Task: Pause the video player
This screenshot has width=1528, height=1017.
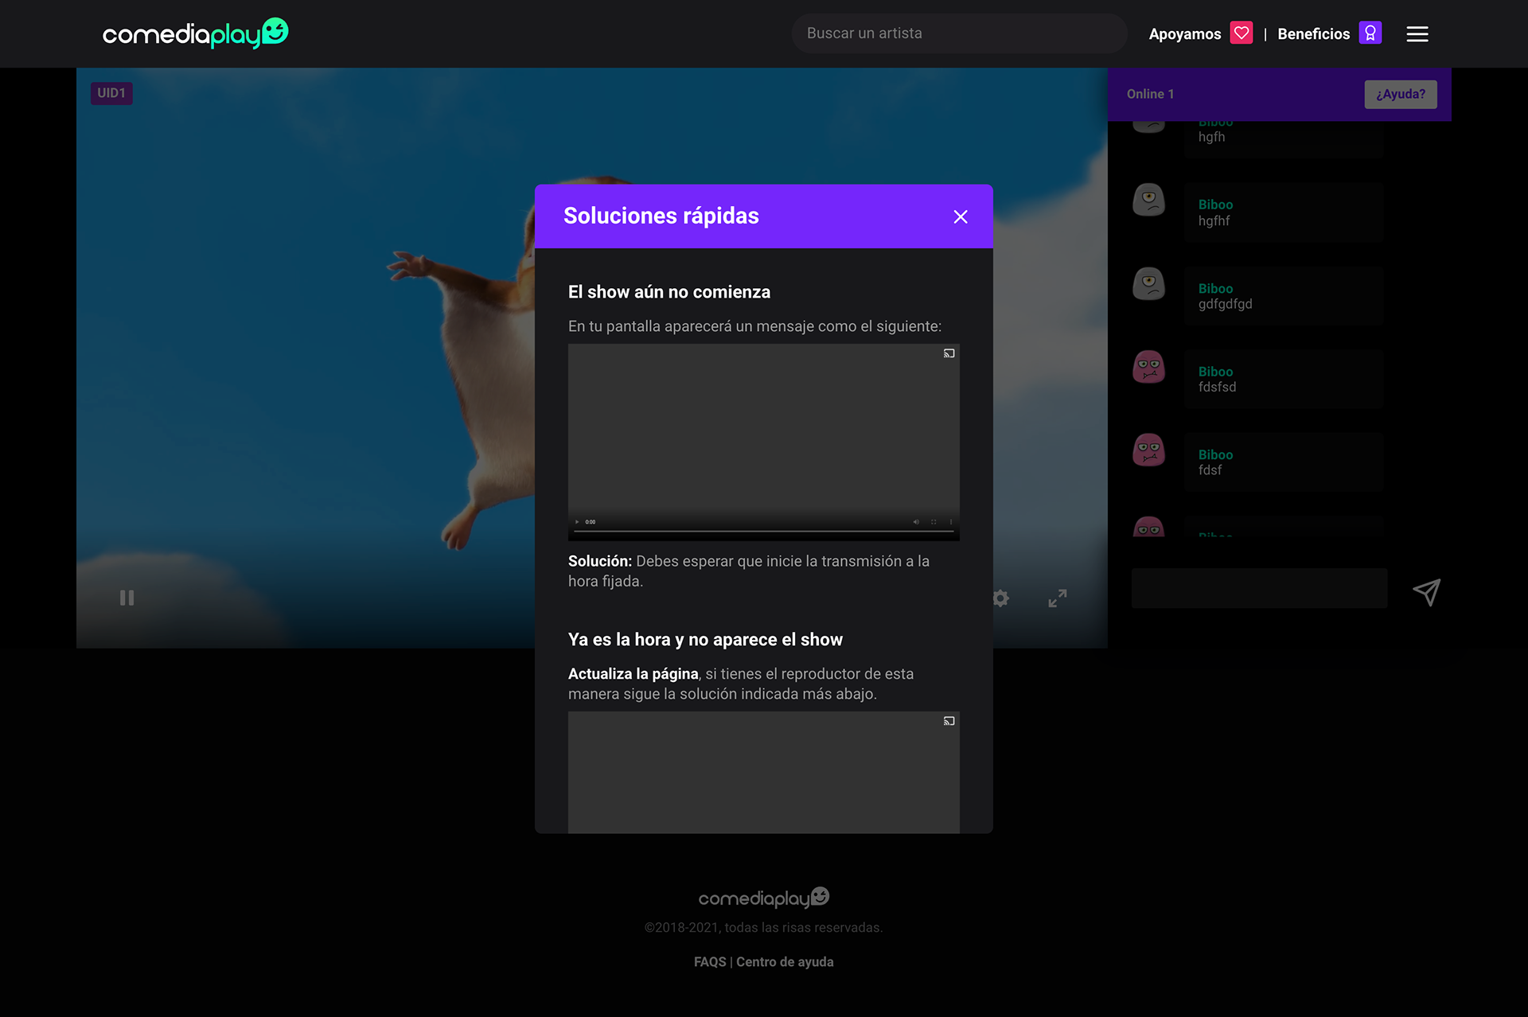Action: 127,598
